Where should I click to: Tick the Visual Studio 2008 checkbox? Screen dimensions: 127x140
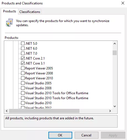23,88
